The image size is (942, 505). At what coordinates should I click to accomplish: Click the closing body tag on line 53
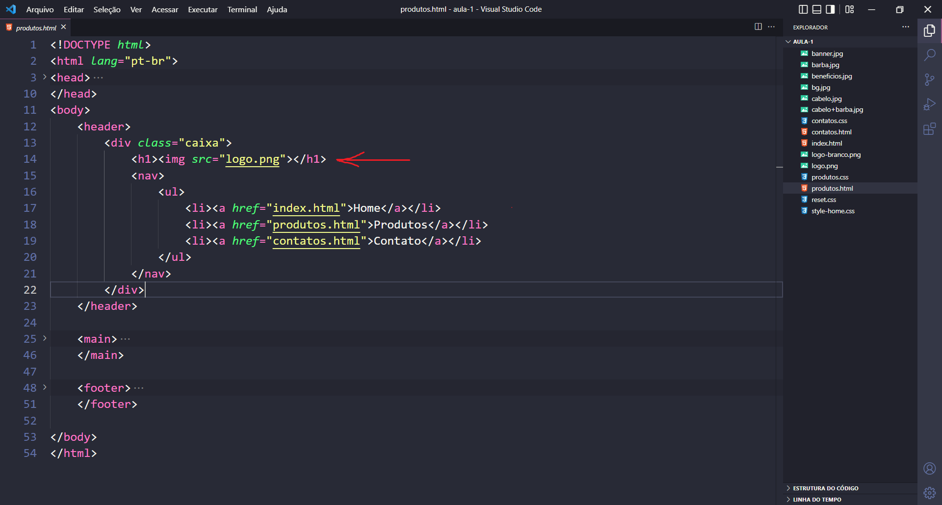point(74,437)
